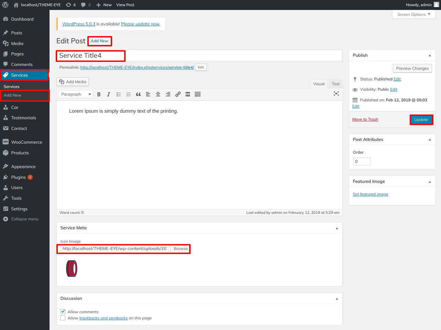
Task: Click the Bold formatting icon
Action: [99, 94]
